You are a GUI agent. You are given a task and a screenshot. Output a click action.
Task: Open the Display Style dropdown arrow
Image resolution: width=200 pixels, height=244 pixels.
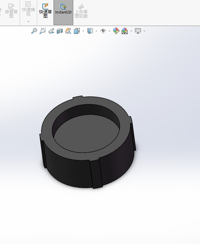coord(96,31)
